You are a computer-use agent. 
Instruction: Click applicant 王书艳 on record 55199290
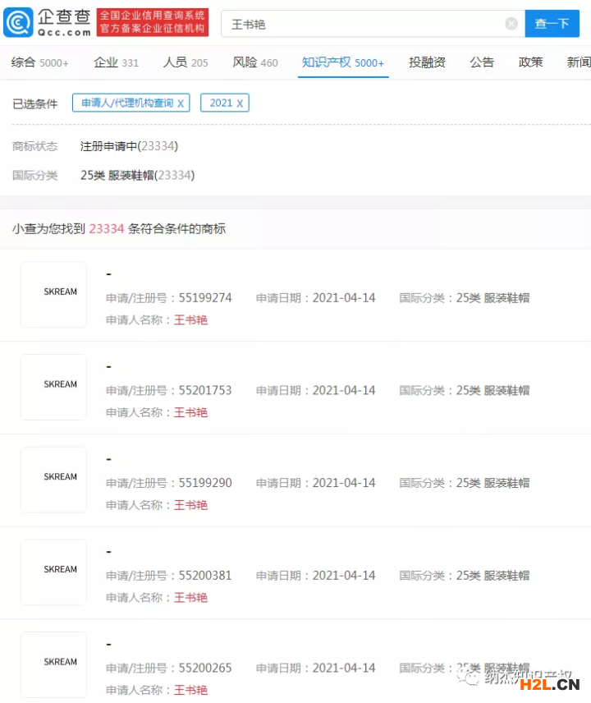pos(190,505)
